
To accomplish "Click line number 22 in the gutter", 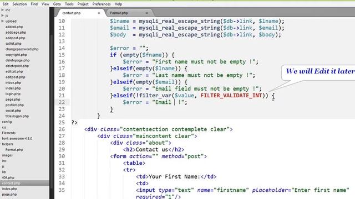I will point(62,102).
